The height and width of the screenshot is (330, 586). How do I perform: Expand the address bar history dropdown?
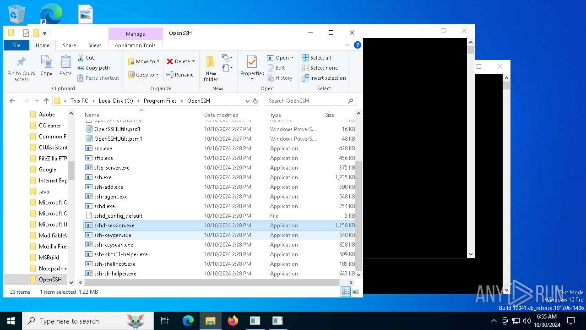coord(248,101)
